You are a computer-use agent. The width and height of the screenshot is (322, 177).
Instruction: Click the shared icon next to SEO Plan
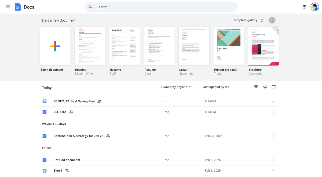click(71, 112)
